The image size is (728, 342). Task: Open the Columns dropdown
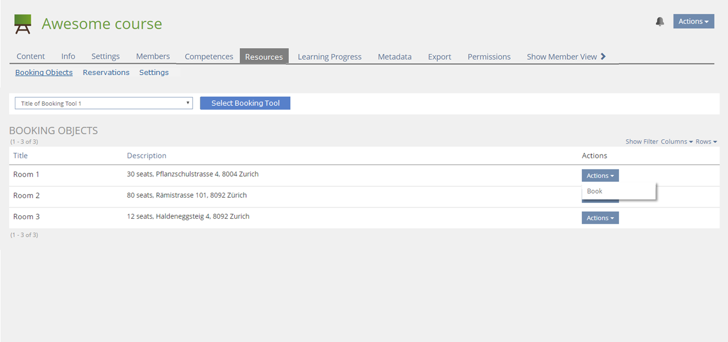tap(676, 141)
